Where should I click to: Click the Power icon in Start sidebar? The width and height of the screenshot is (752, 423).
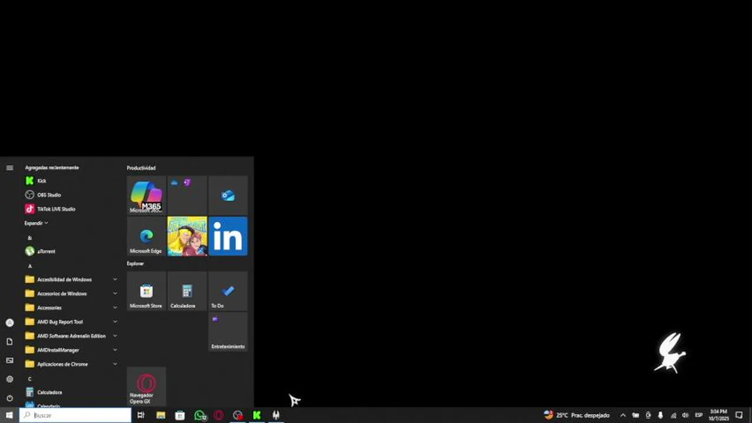(9, 398)
